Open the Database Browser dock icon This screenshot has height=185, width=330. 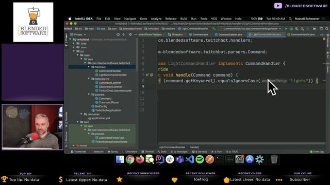[x=150, y=159]
